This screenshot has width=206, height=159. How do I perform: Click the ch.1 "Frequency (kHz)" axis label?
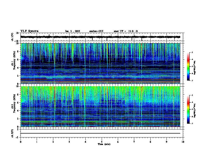pos(14,60)
